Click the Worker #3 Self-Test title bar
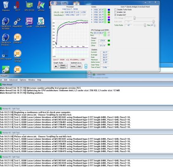Screen dimensions: 173x167 tap(86, 157)
